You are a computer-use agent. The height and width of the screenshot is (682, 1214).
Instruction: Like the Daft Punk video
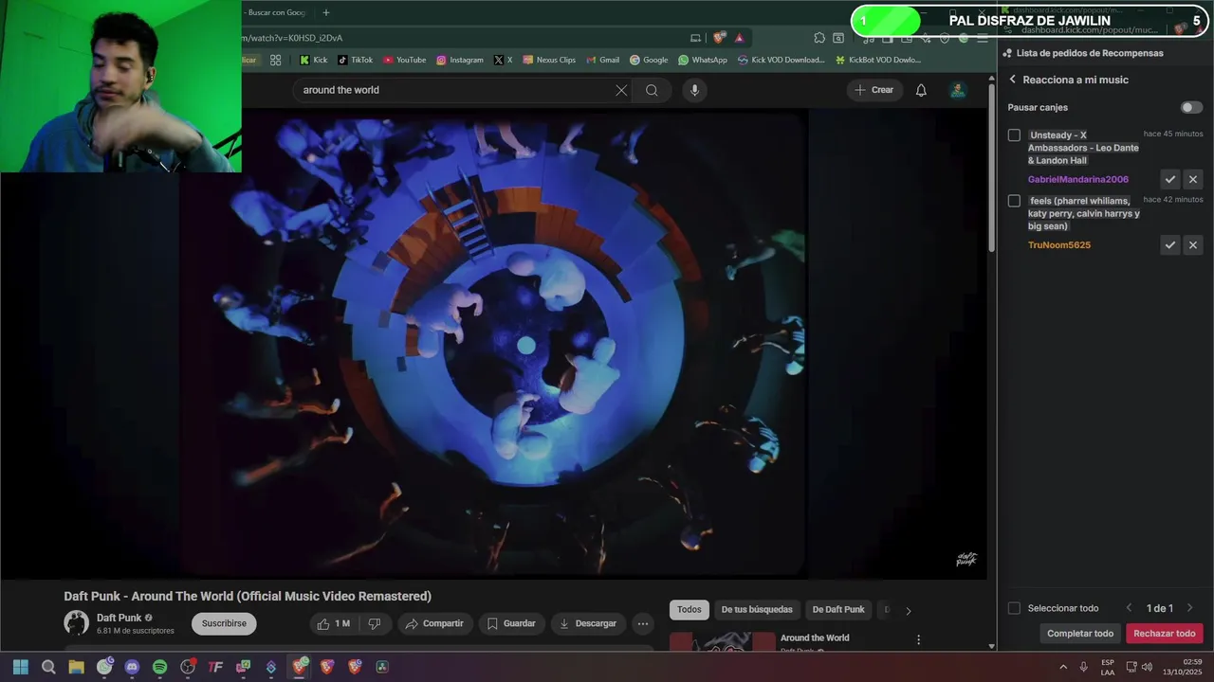(334, 623)
